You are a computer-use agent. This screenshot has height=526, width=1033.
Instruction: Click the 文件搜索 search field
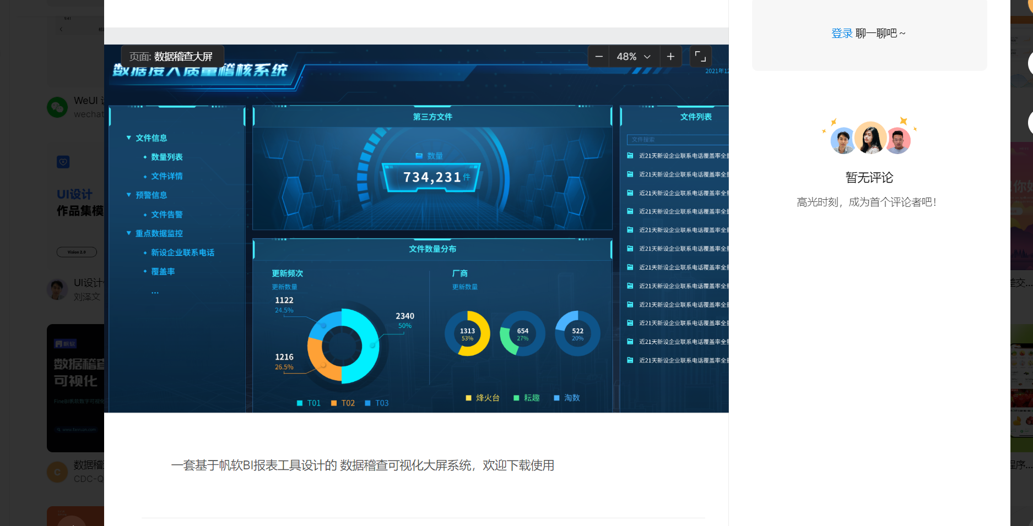coord(679,140)
